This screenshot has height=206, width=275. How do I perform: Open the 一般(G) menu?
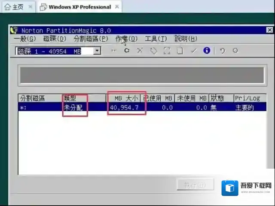pos(25,39)
